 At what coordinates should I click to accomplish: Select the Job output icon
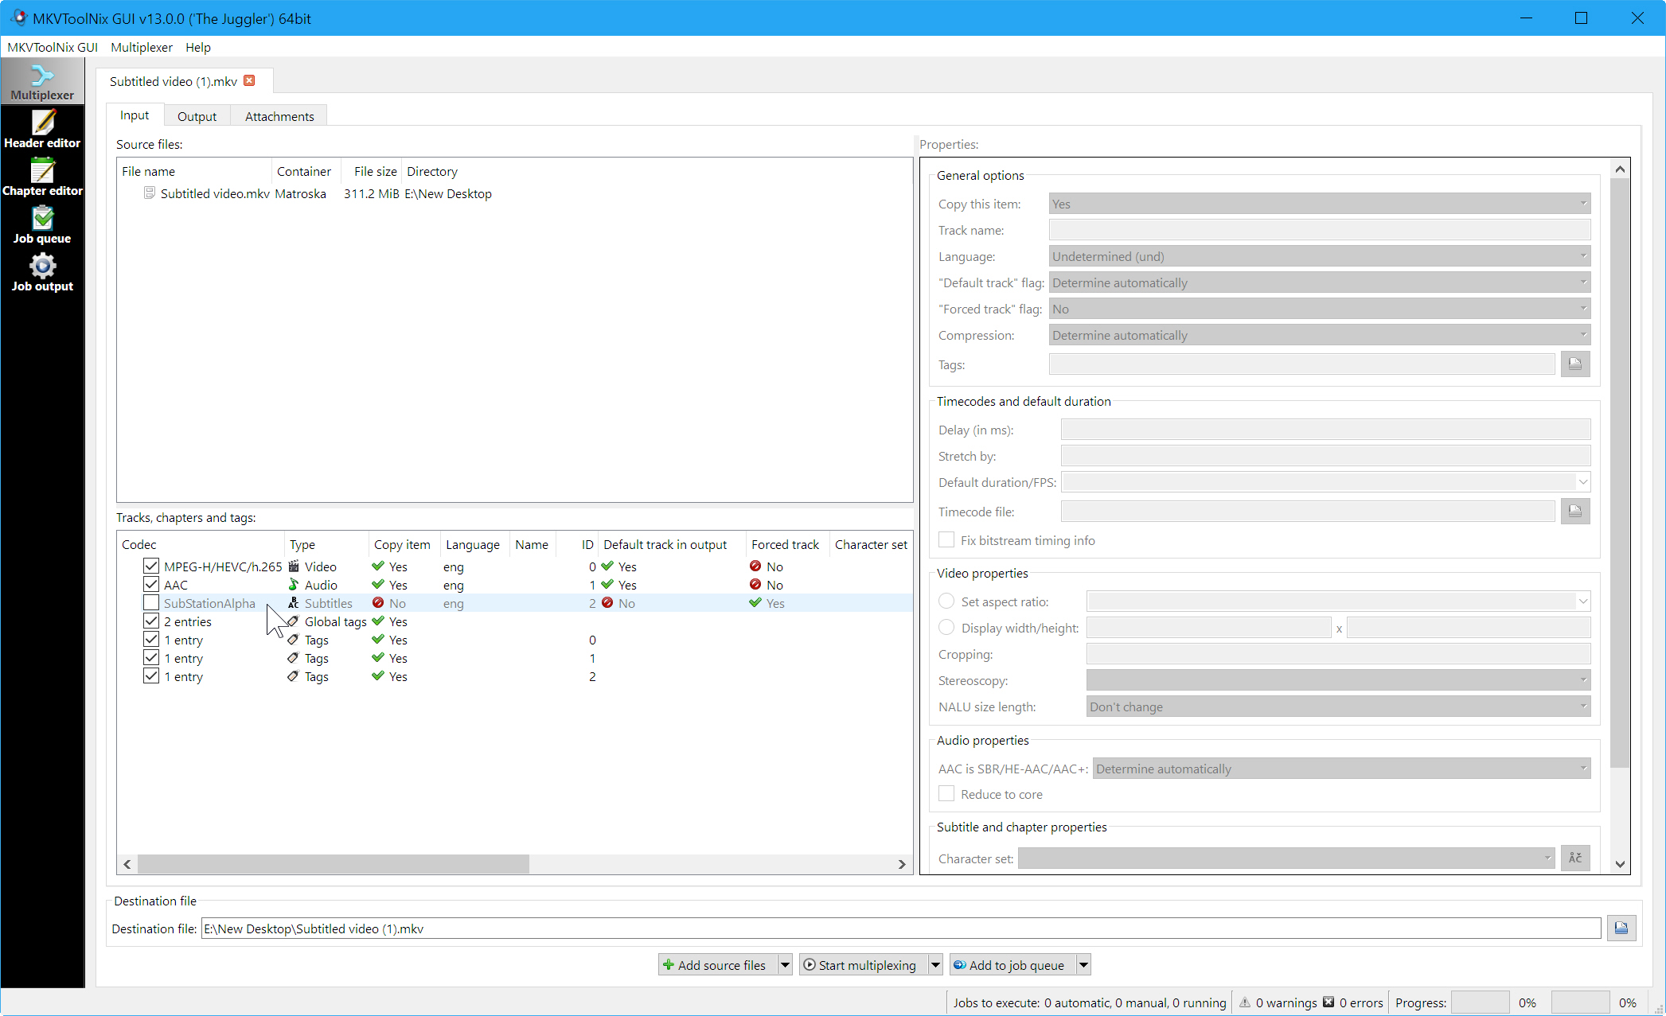tap(41, 274)
